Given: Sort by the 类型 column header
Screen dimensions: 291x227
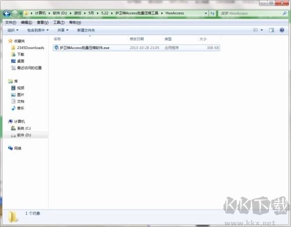Looking at the screenshot, I should coord(168,39).
